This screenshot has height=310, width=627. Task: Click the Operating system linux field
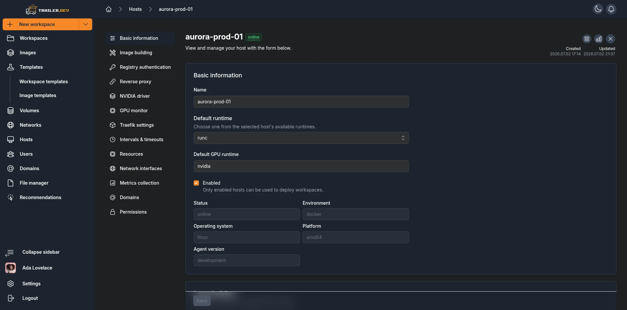247,237
